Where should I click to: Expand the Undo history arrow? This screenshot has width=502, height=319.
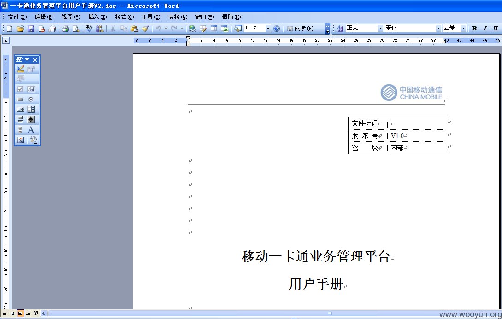[166, 29]
